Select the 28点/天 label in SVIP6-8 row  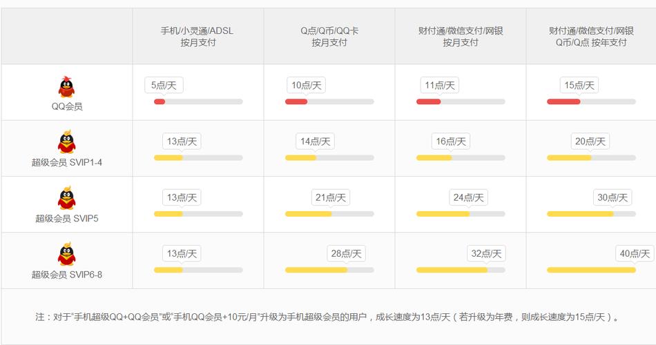point(346,253)
